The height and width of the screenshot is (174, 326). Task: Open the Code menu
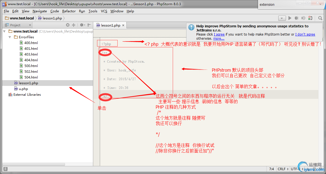55,11
